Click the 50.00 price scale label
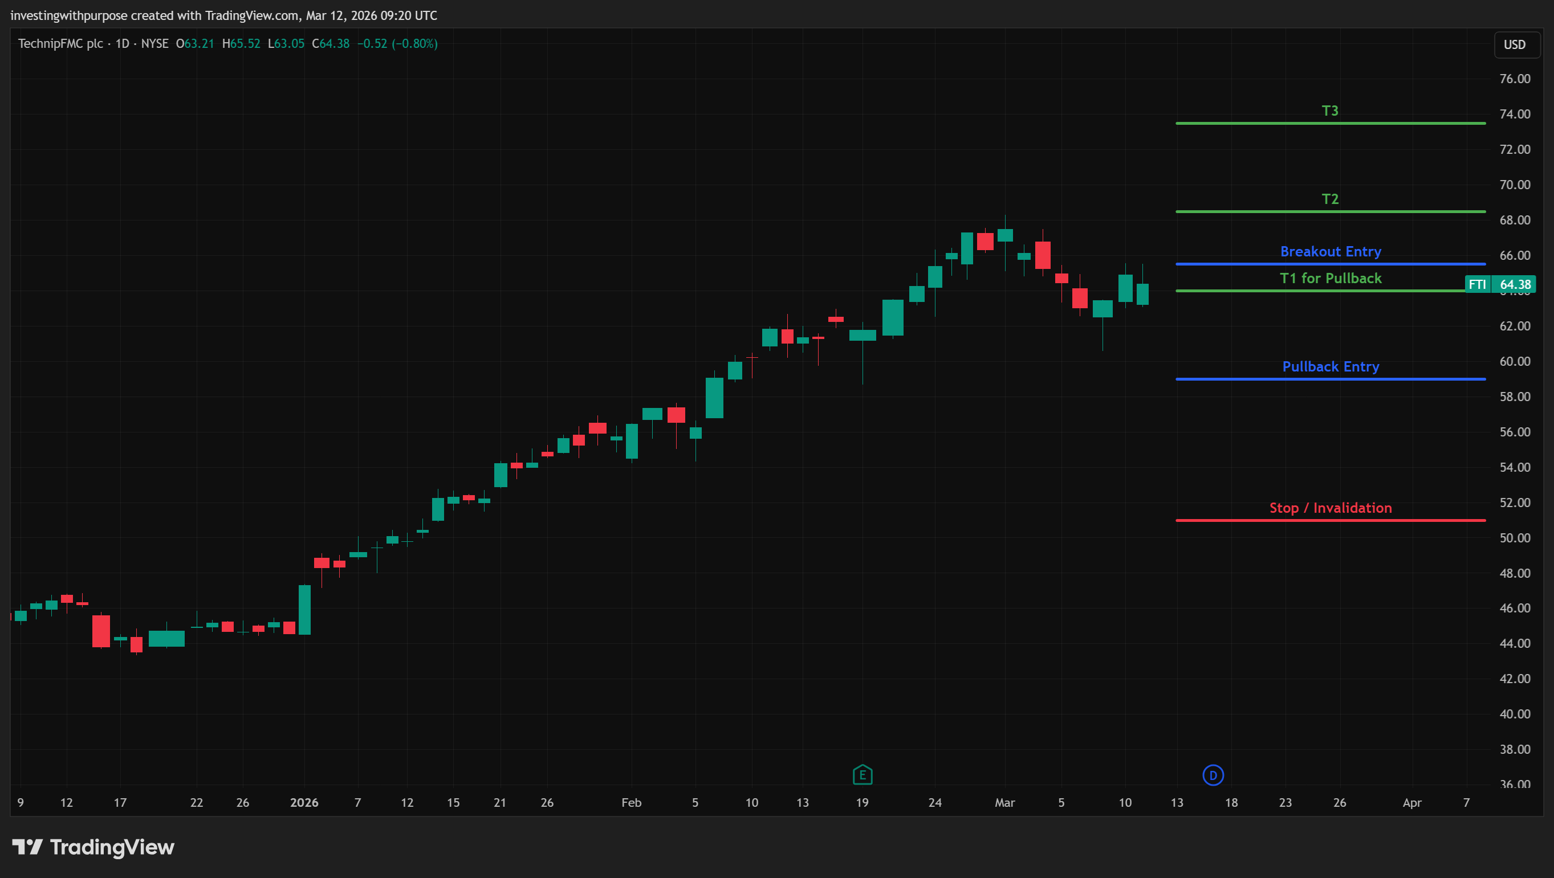Viewport: 1554px width, 878px height. coord(1514,538)
